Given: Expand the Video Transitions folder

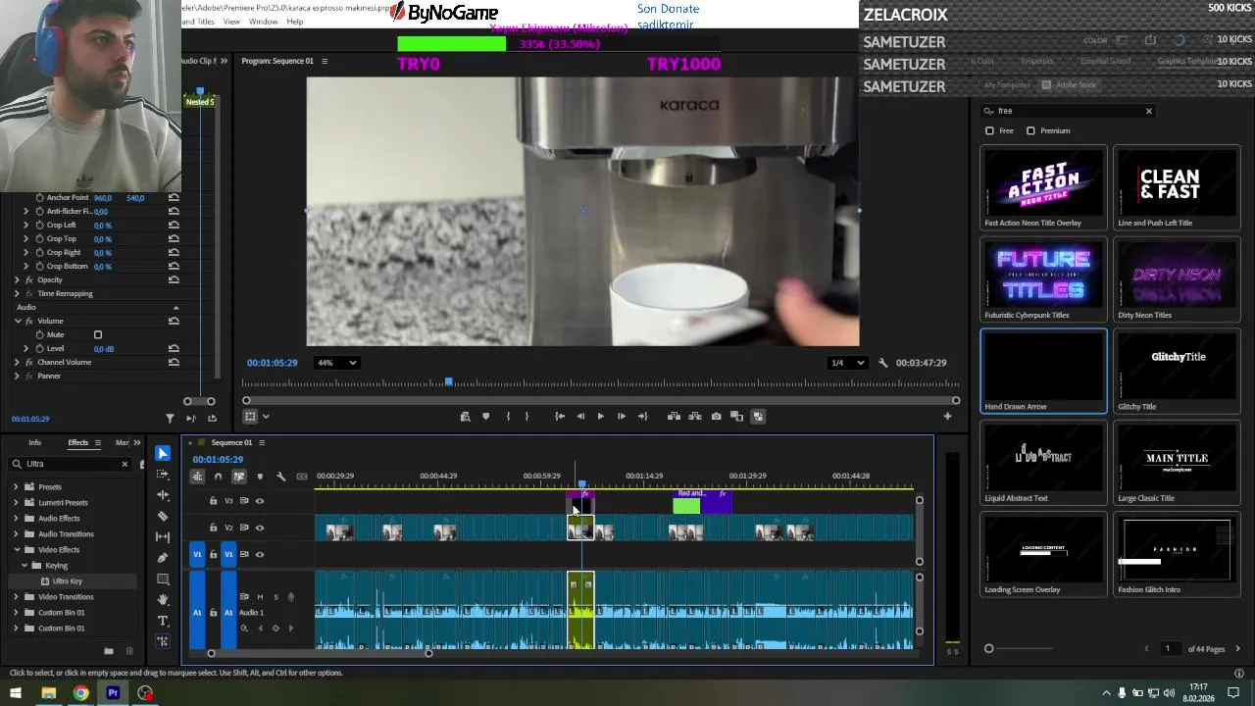Looking at the screenshot, I should point(16,597).
